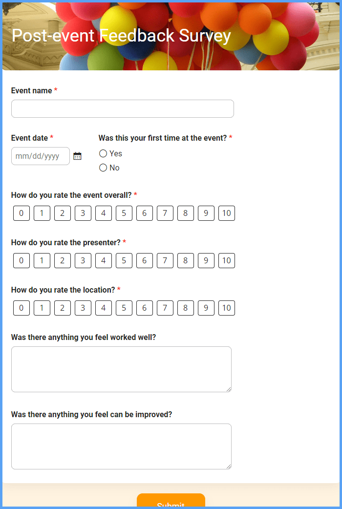Click the 'worked well' comment box
The image size is (342, 509).
coord(121,369)
